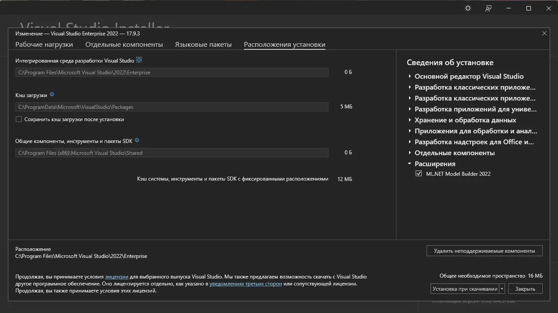
Task: Switch to the Рабочие нагрузки tab
Action: (x=44, y=44)
